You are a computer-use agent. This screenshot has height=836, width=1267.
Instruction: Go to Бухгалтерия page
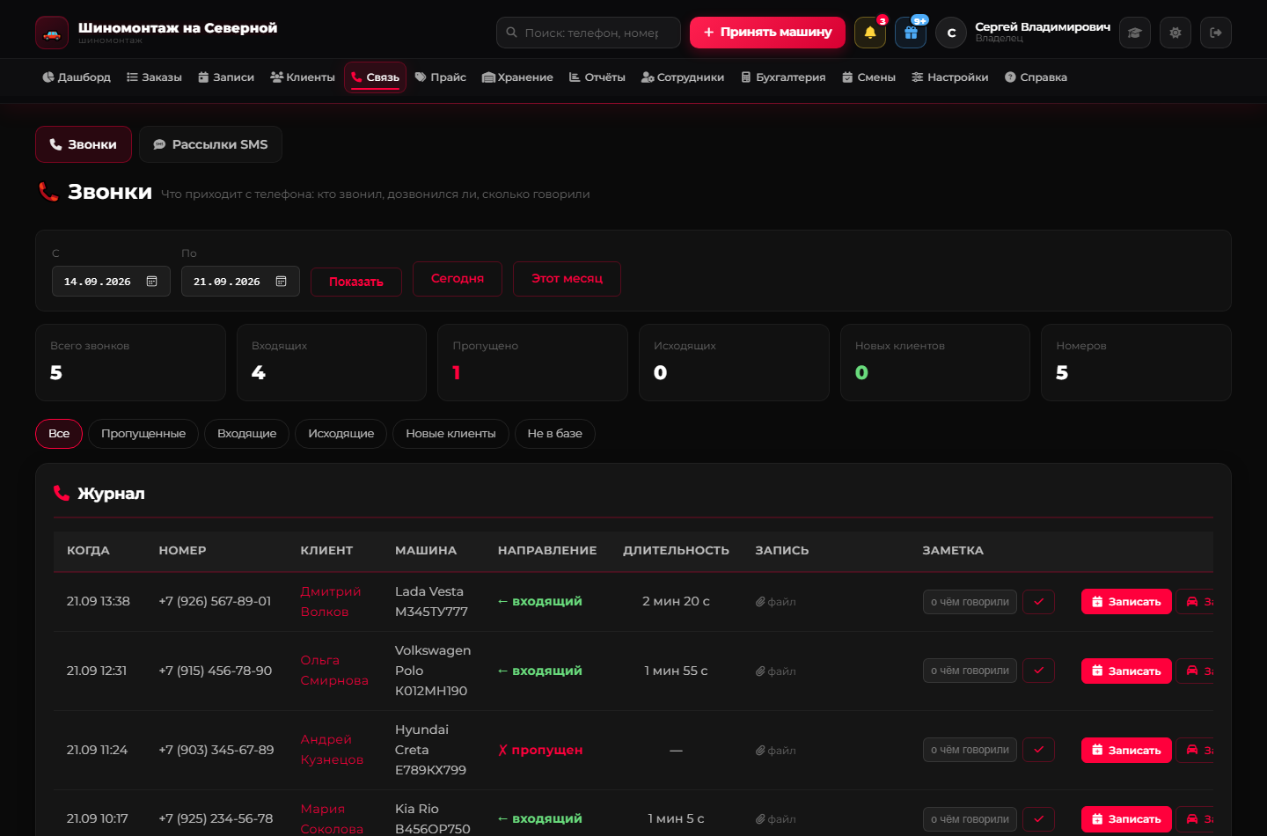tap(783, 77)
